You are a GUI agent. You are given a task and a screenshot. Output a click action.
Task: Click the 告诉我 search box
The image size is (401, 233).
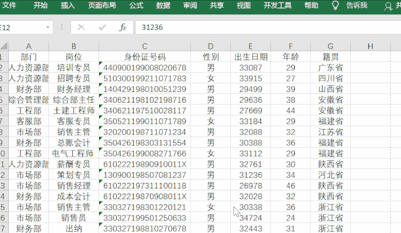point(356,5)
